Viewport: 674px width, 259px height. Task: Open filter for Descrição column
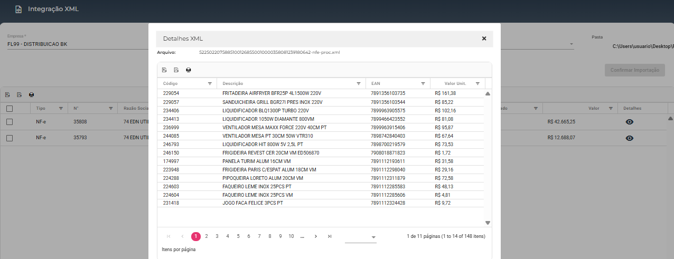[359, 84]
